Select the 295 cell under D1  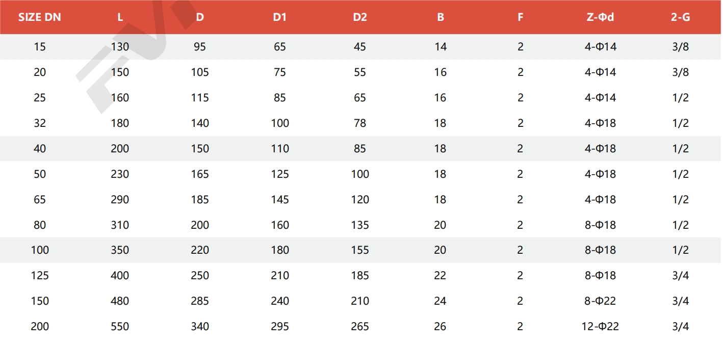(280, 326)
